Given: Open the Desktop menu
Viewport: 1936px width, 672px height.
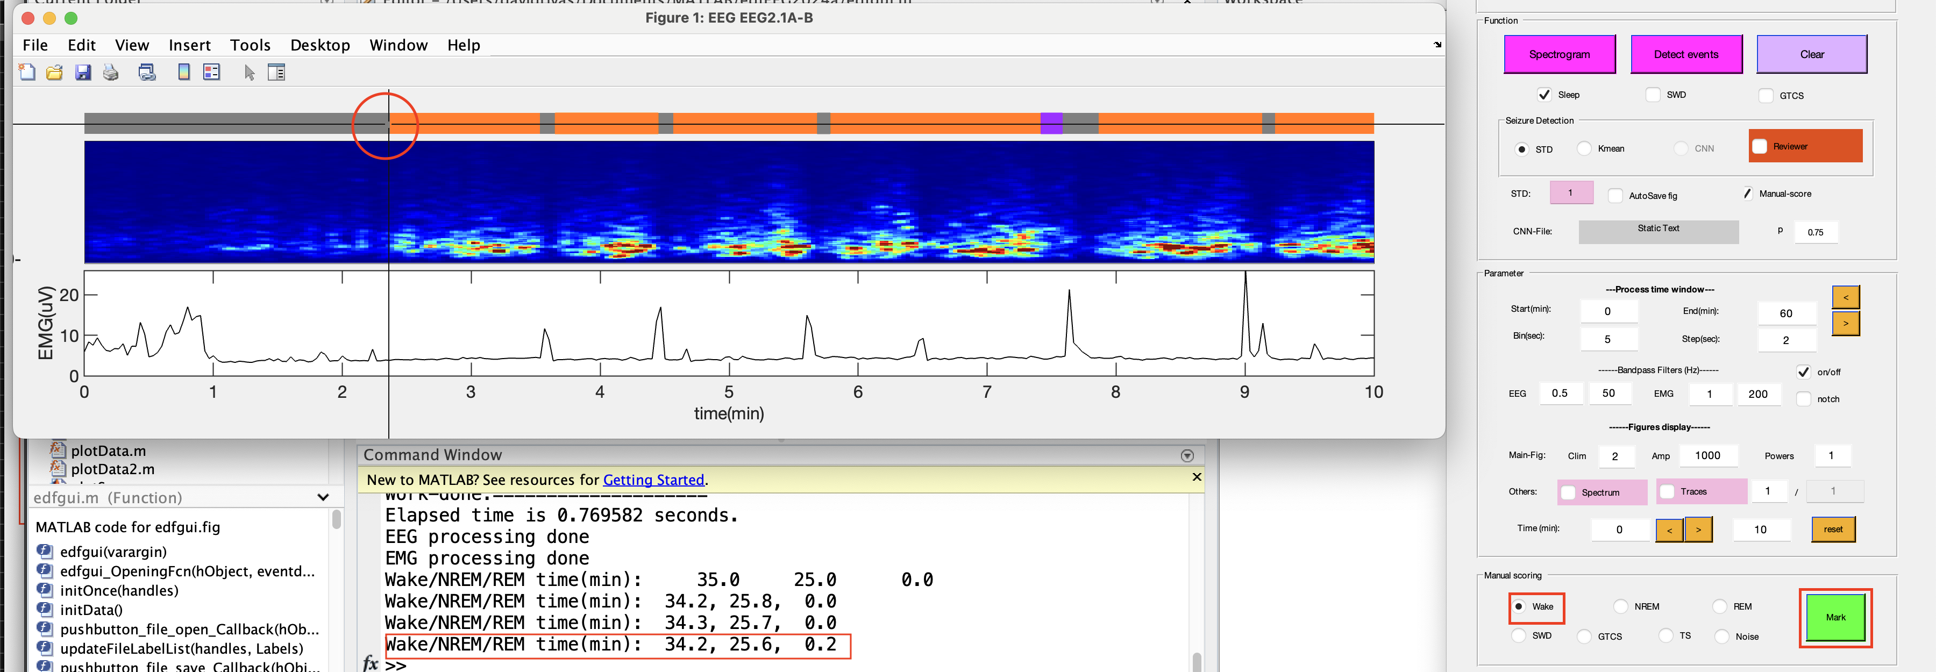Looking at the screenshot, I should (319, 45).
